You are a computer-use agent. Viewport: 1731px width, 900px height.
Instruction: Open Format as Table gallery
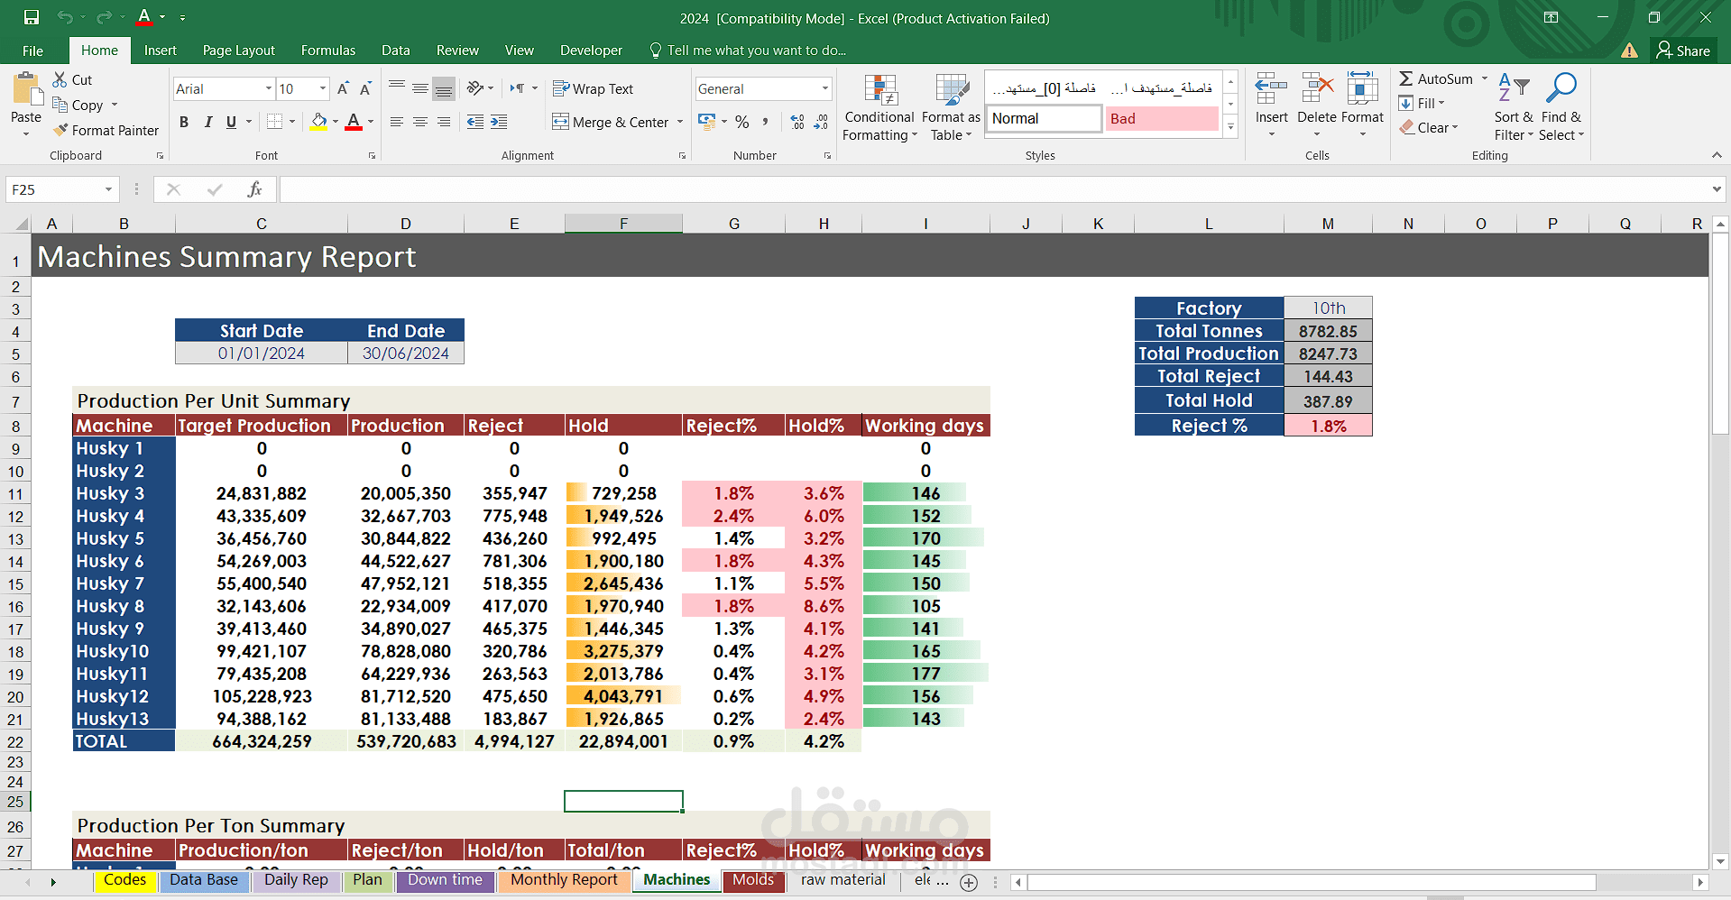[951, 107]
